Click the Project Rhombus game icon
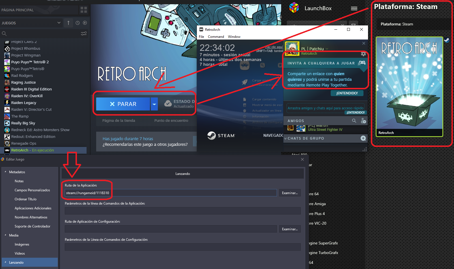The width and height of the screenshot is (454, 269). [7, 49]
